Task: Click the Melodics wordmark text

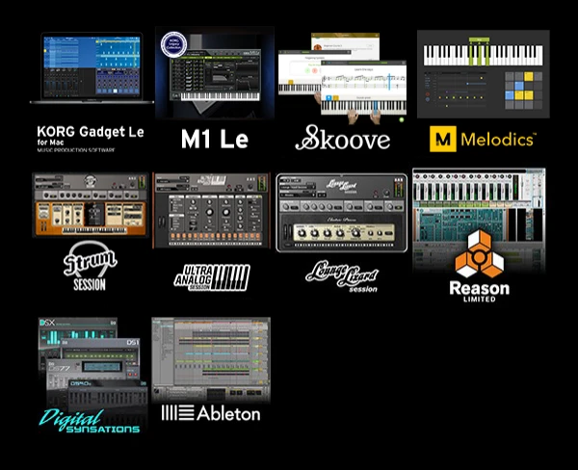Action: (498, 140)
